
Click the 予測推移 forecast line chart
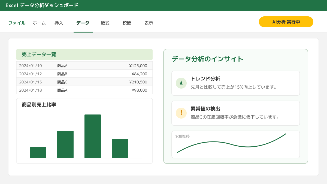[x=236, y=144]
